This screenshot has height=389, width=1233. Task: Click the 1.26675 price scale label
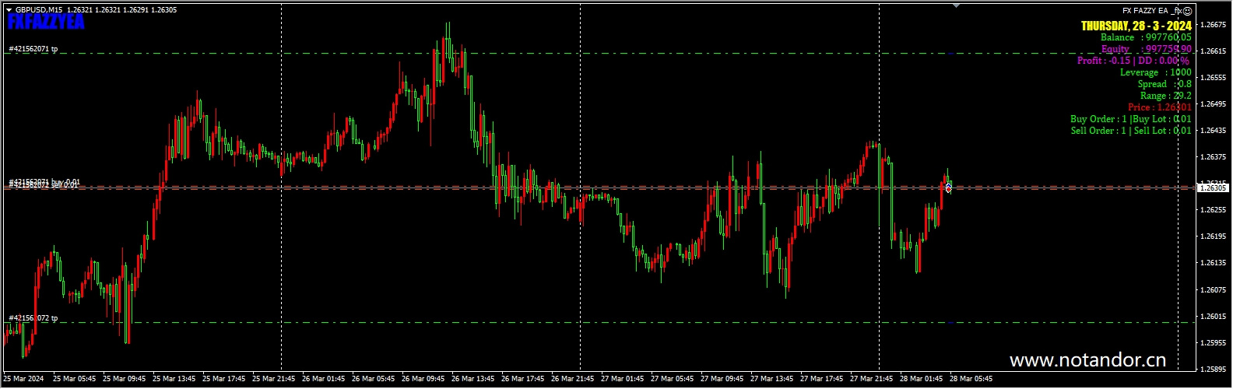click(x=1214, y=25)
